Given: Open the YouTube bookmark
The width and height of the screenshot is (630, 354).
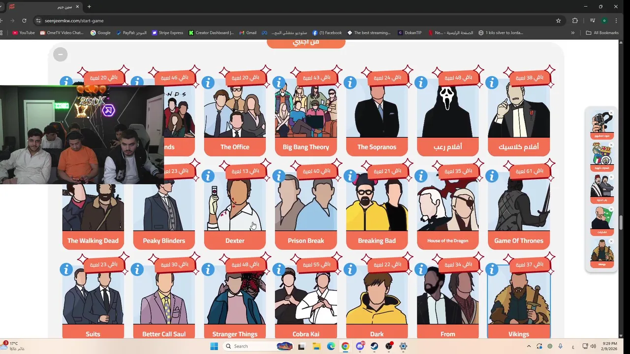Looking at the screenshot, I should click(x=23, y=33).
